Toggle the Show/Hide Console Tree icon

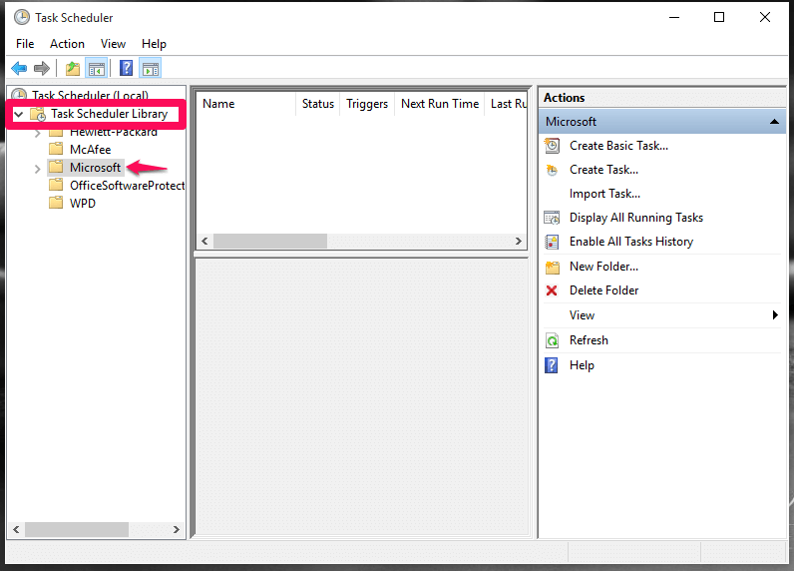97,68
